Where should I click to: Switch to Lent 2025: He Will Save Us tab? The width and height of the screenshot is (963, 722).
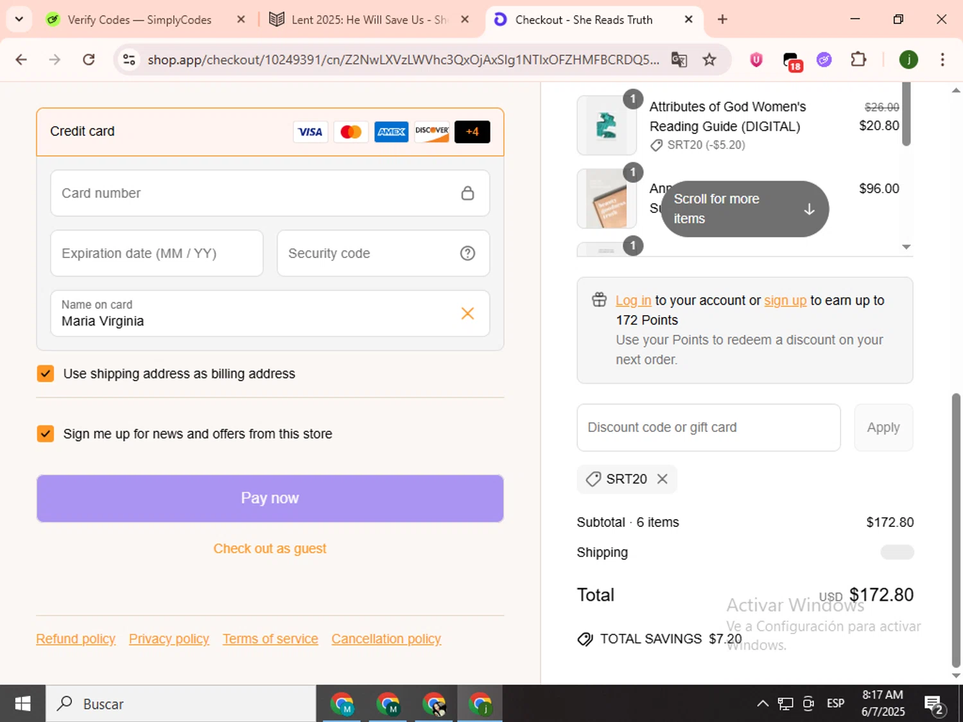pos(369,20)
